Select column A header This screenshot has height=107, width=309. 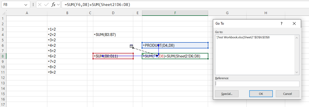[27, 13]
